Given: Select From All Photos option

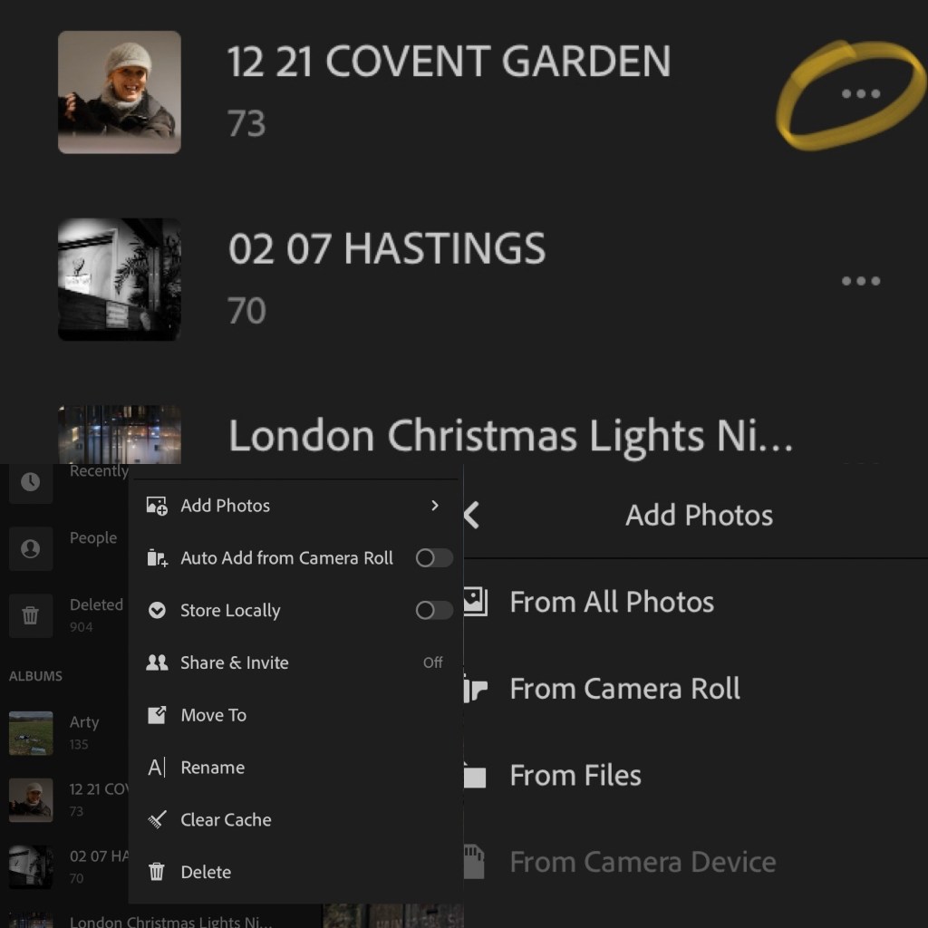Looking at the screenshot, I should tap(612, 603).
